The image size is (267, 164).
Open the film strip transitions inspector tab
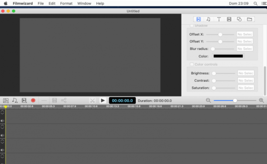tap(229, 19)
